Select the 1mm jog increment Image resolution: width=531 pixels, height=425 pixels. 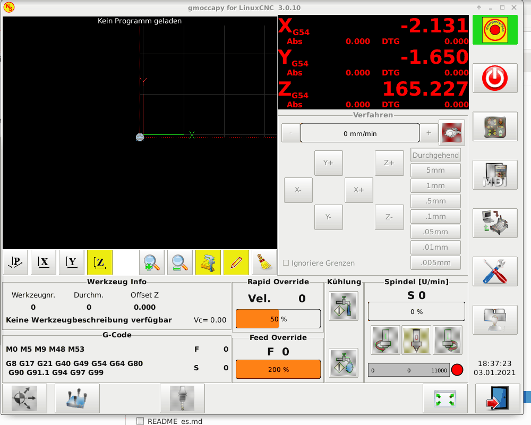[435, 185]
